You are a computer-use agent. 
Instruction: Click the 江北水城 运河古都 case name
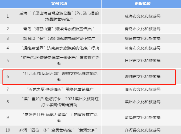[60, 77]
